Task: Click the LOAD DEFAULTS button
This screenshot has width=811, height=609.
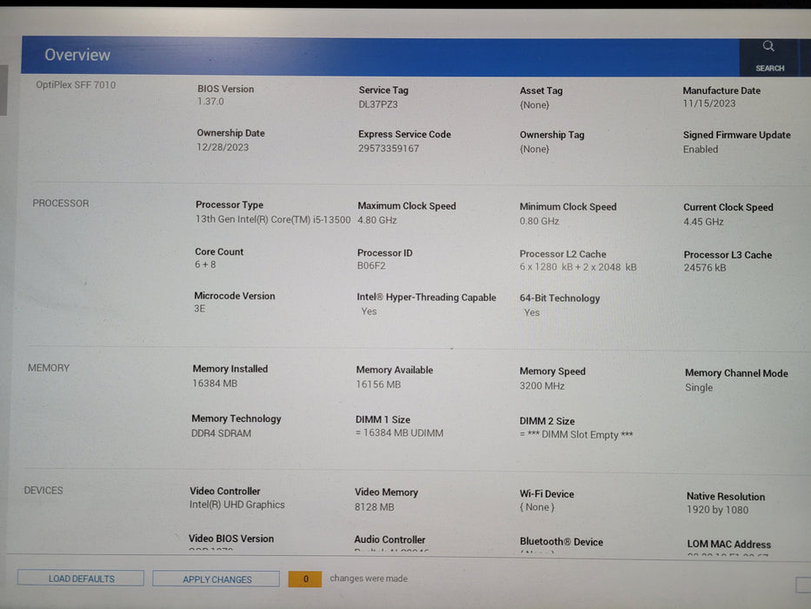Action: click(x=81, y=579)
